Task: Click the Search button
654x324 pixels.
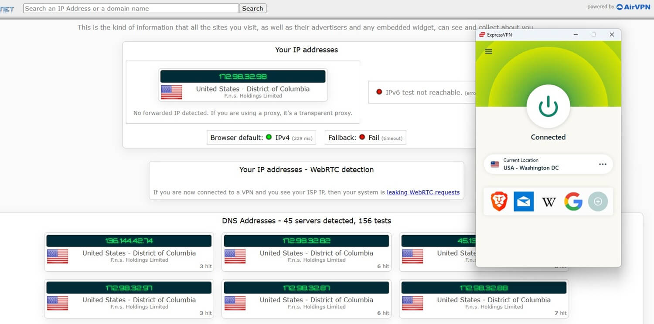Action: pos(252,8)
